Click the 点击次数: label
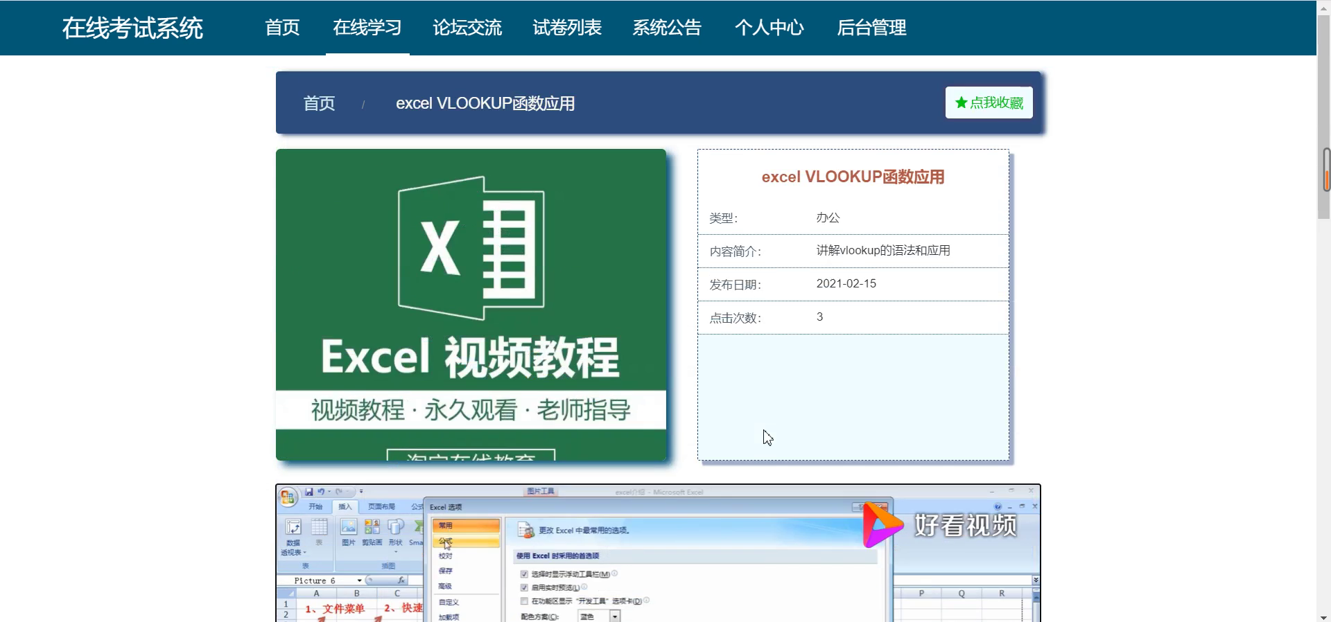 [736, 318]
